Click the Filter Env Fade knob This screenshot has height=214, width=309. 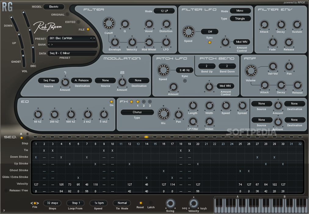click(x=273, y=42)
